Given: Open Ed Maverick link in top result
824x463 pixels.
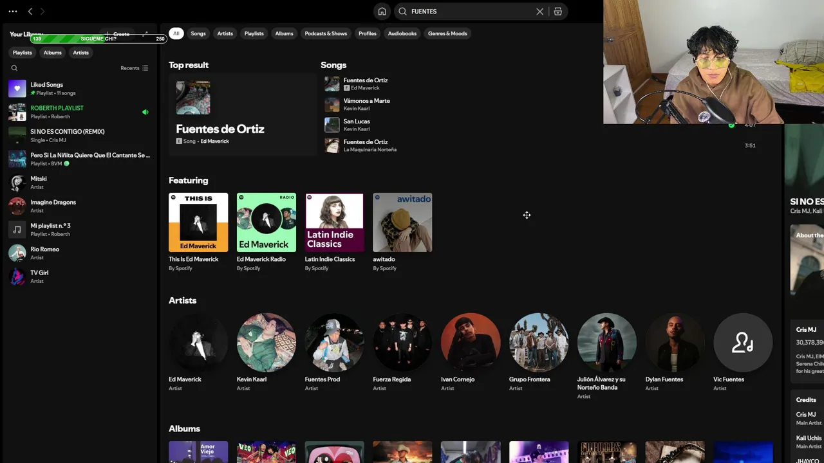Looking at the screenshot, I should click(214, 141).
